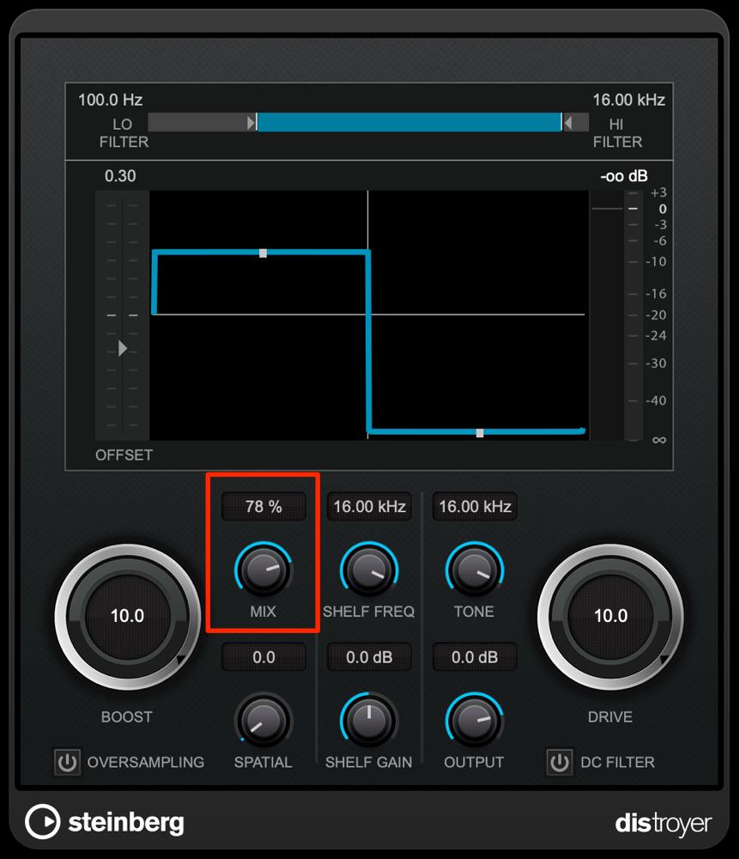This screenshot has width=740, height=859.
Task: Click the DC FILTER label
Action: click(617, 762)
